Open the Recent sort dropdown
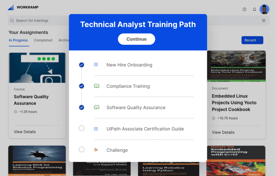This screenshot has height=176, width=276. (x=252, y=40)
